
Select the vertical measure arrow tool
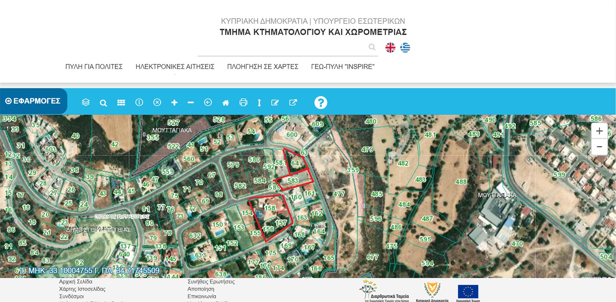[259, 103]
